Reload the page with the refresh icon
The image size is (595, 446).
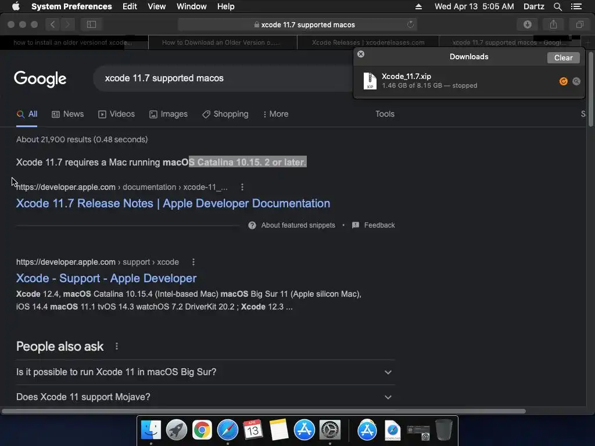(x=410, y=24)
